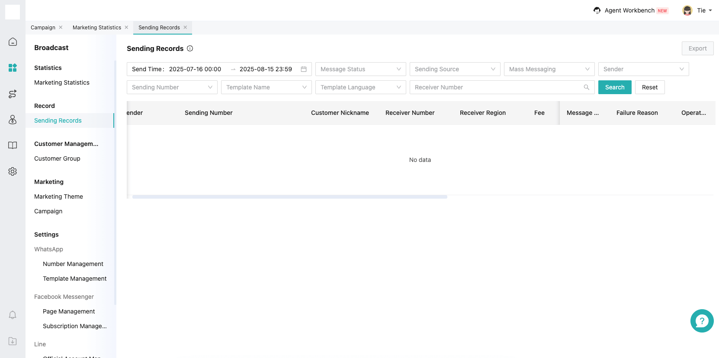Open Sending Records in sidebar
The image size is (719, 358).
point(58,120)
